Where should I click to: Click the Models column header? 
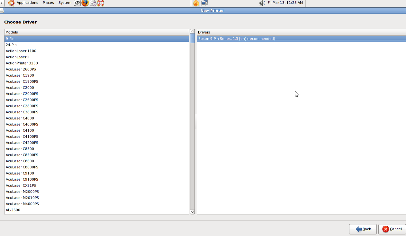96,32
